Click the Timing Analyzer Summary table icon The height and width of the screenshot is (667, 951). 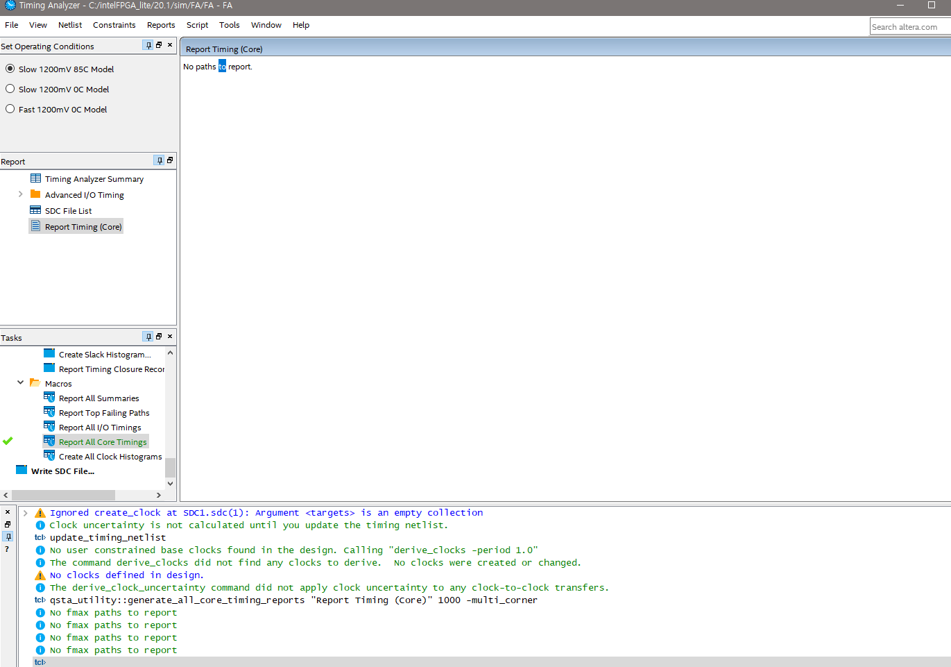pos(35,178)
